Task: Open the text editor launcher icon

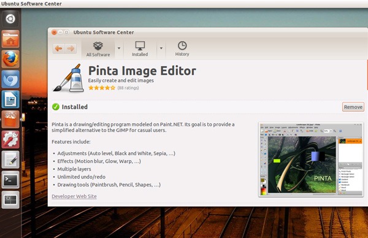Action: [x=10, y=160]
